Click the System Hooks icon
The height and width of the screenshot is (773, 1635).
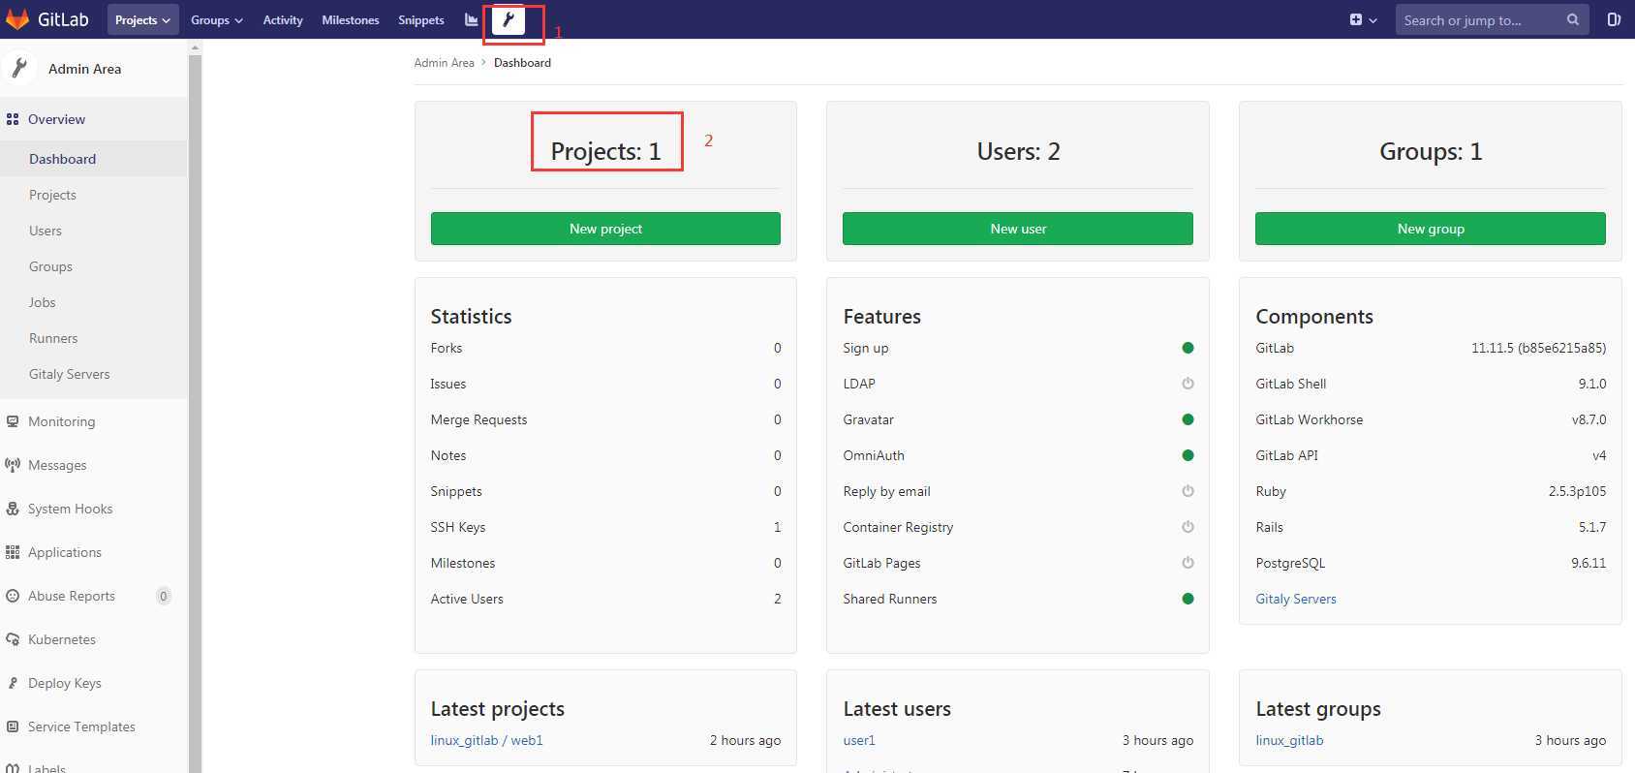pos(13,509)
